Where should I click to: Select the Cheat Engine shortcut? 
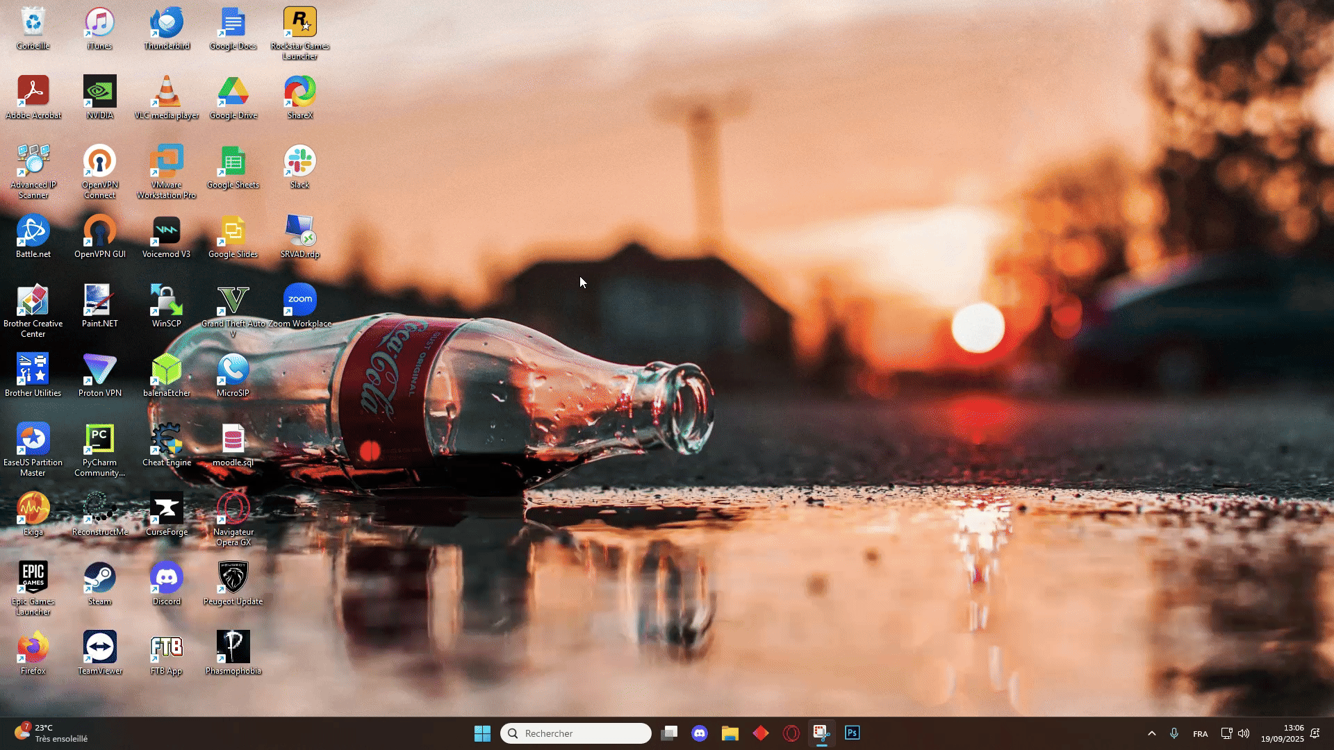pos(167,440)
